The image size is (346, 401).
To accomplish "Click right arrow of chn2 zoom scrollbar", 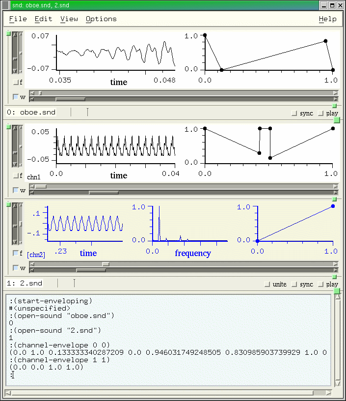I will (336, 270).
